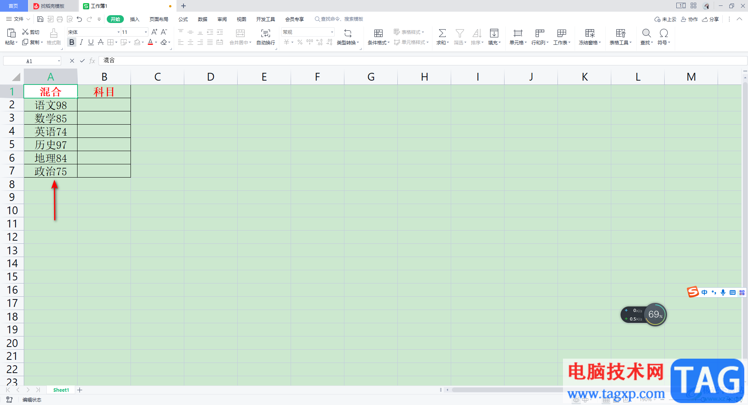Viewport: 748px width, 405px height.
Task: Click the Table Tools (表格工具) icon
Action: 621,33
